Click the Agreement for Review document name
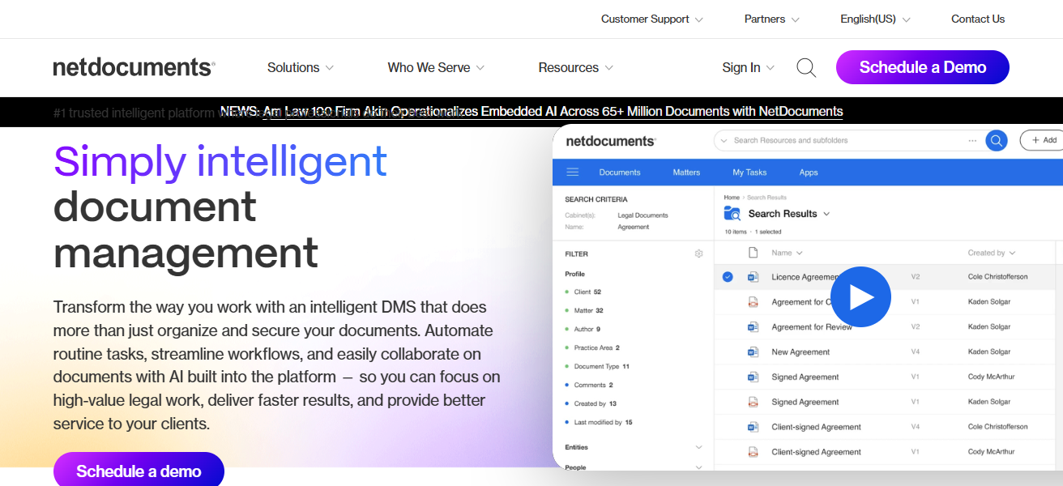The image size is (1063, 486). click(812, 327)
